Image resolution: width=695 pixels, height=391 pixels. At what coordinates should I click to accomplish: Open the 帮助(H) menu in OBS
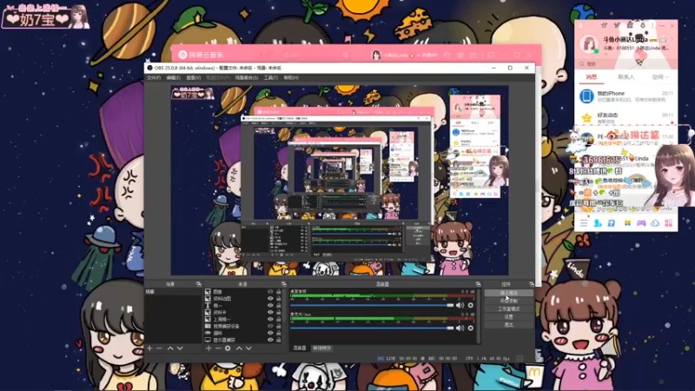(x=291, y=77)
